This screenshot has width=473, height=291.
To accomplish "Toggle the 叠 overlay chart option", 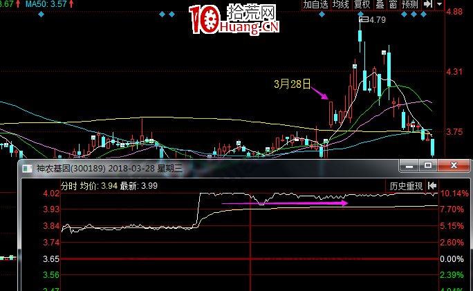I will [380, 5].
